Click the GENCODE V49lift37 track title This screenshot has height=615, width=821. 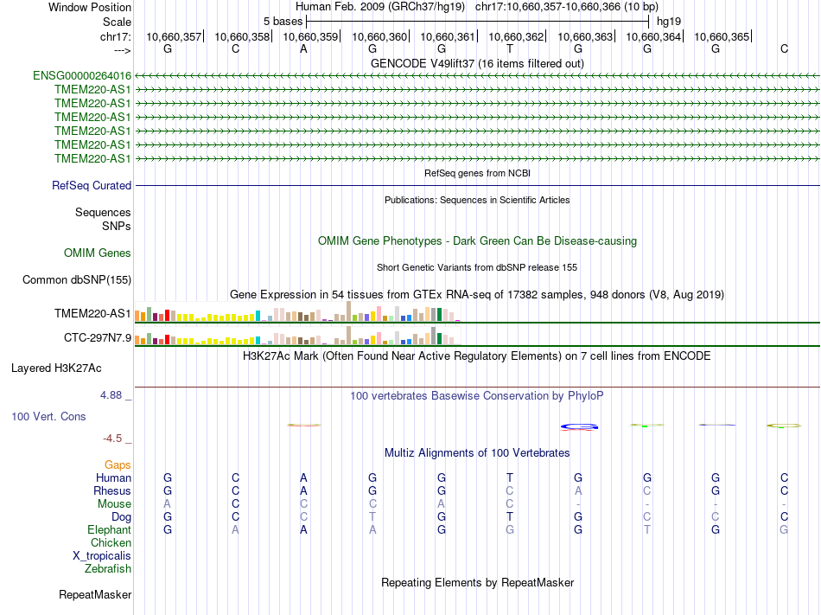coord(477,63)
